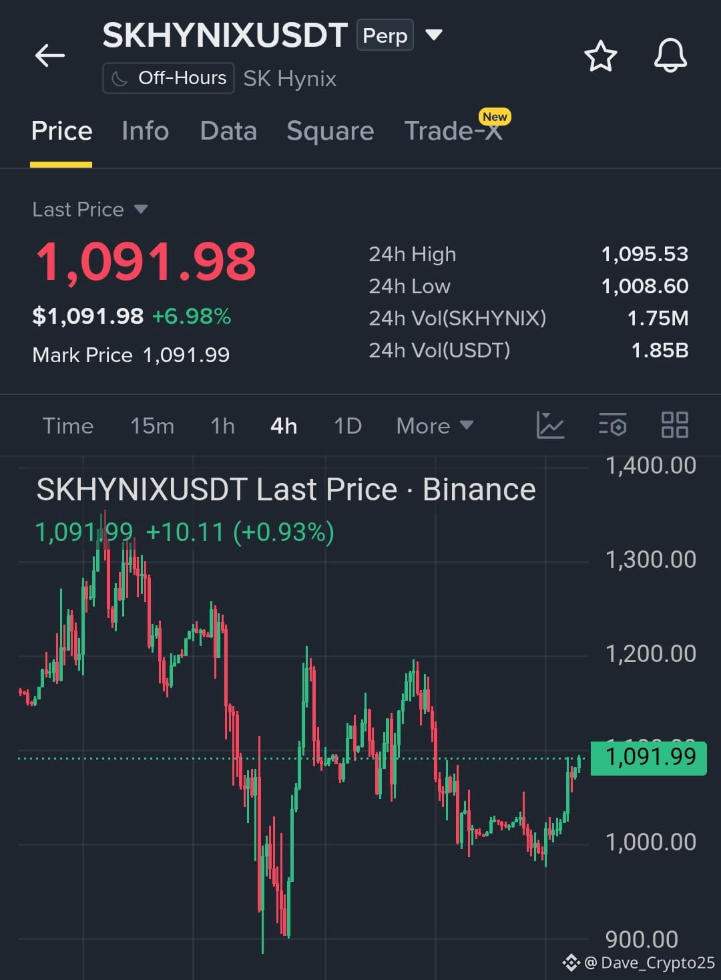Click the 24h Vol(SKHYNIX) value 1.75M
This screenshot has height=980, width=721.
click(658, 318)
